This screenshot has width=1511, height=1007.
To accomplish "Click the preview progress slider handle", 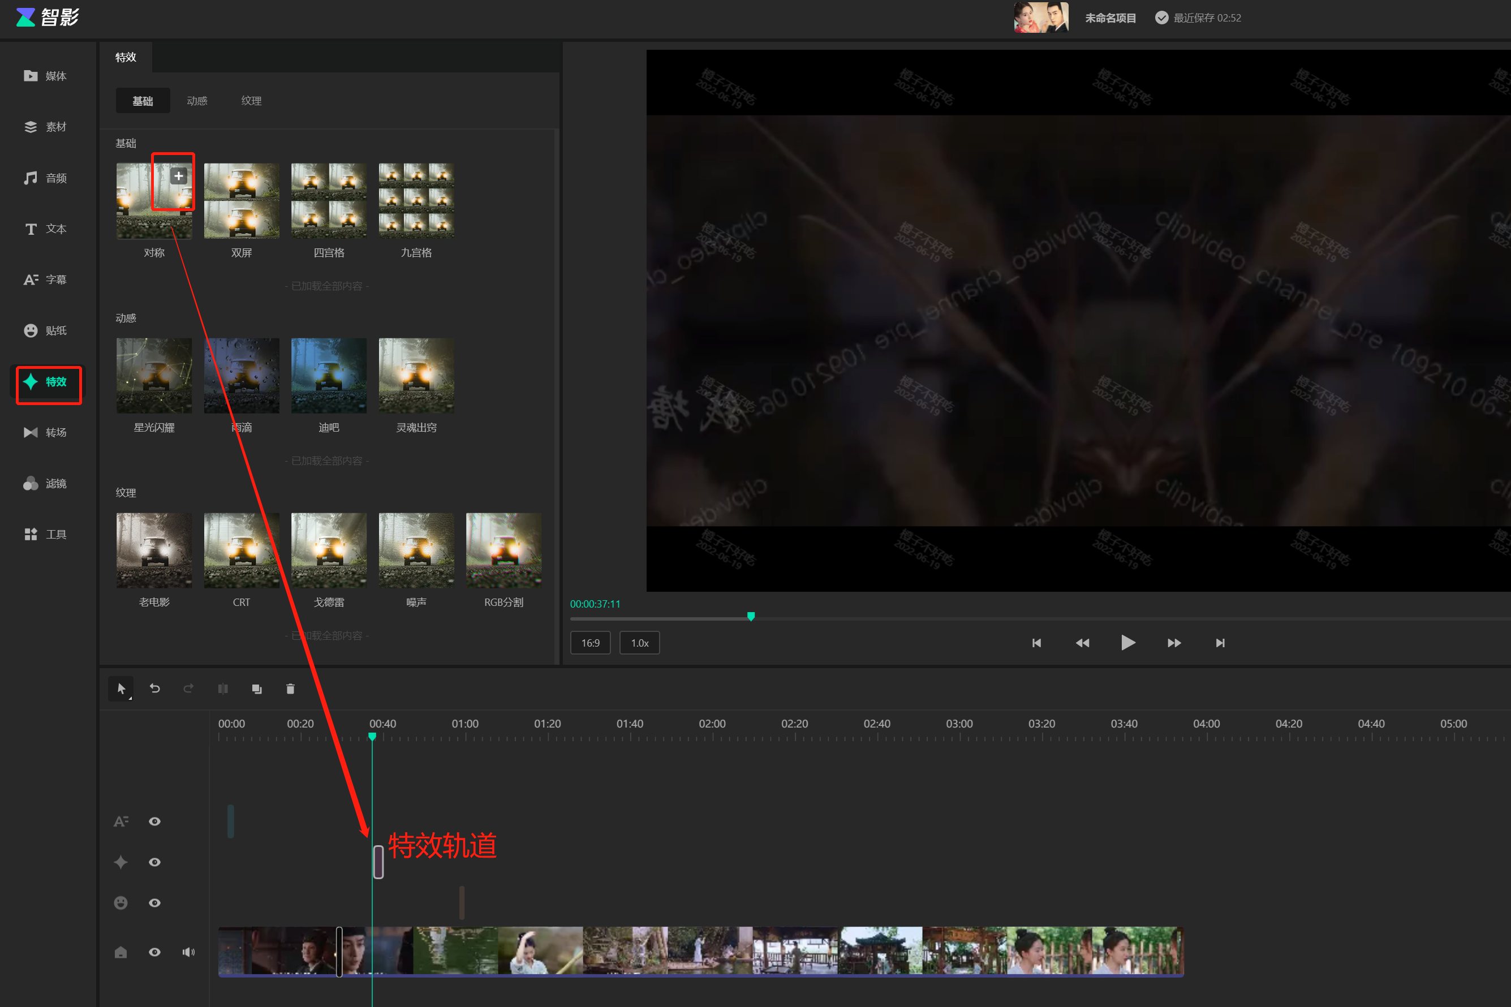I will pos(751,617).
